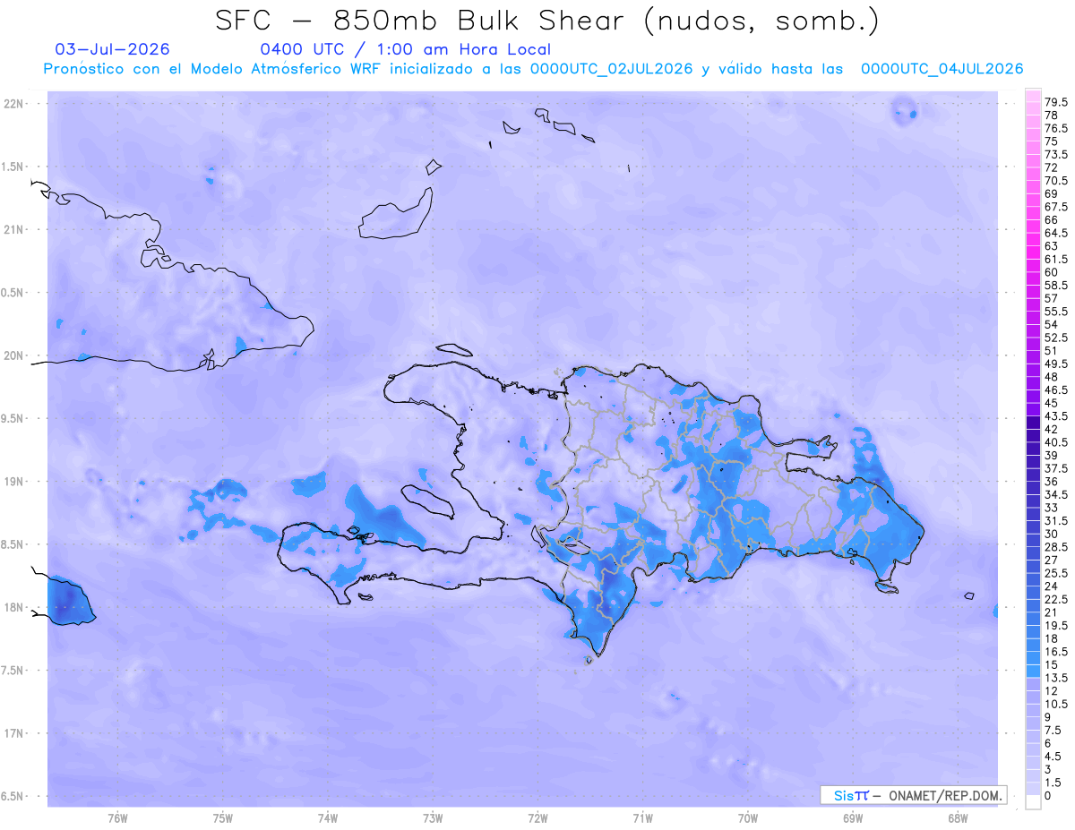The height and width of the screenshot is (830, 1075).
Task: Click the "4.5" value on the color scale
Action: (x=1053, y=755)
